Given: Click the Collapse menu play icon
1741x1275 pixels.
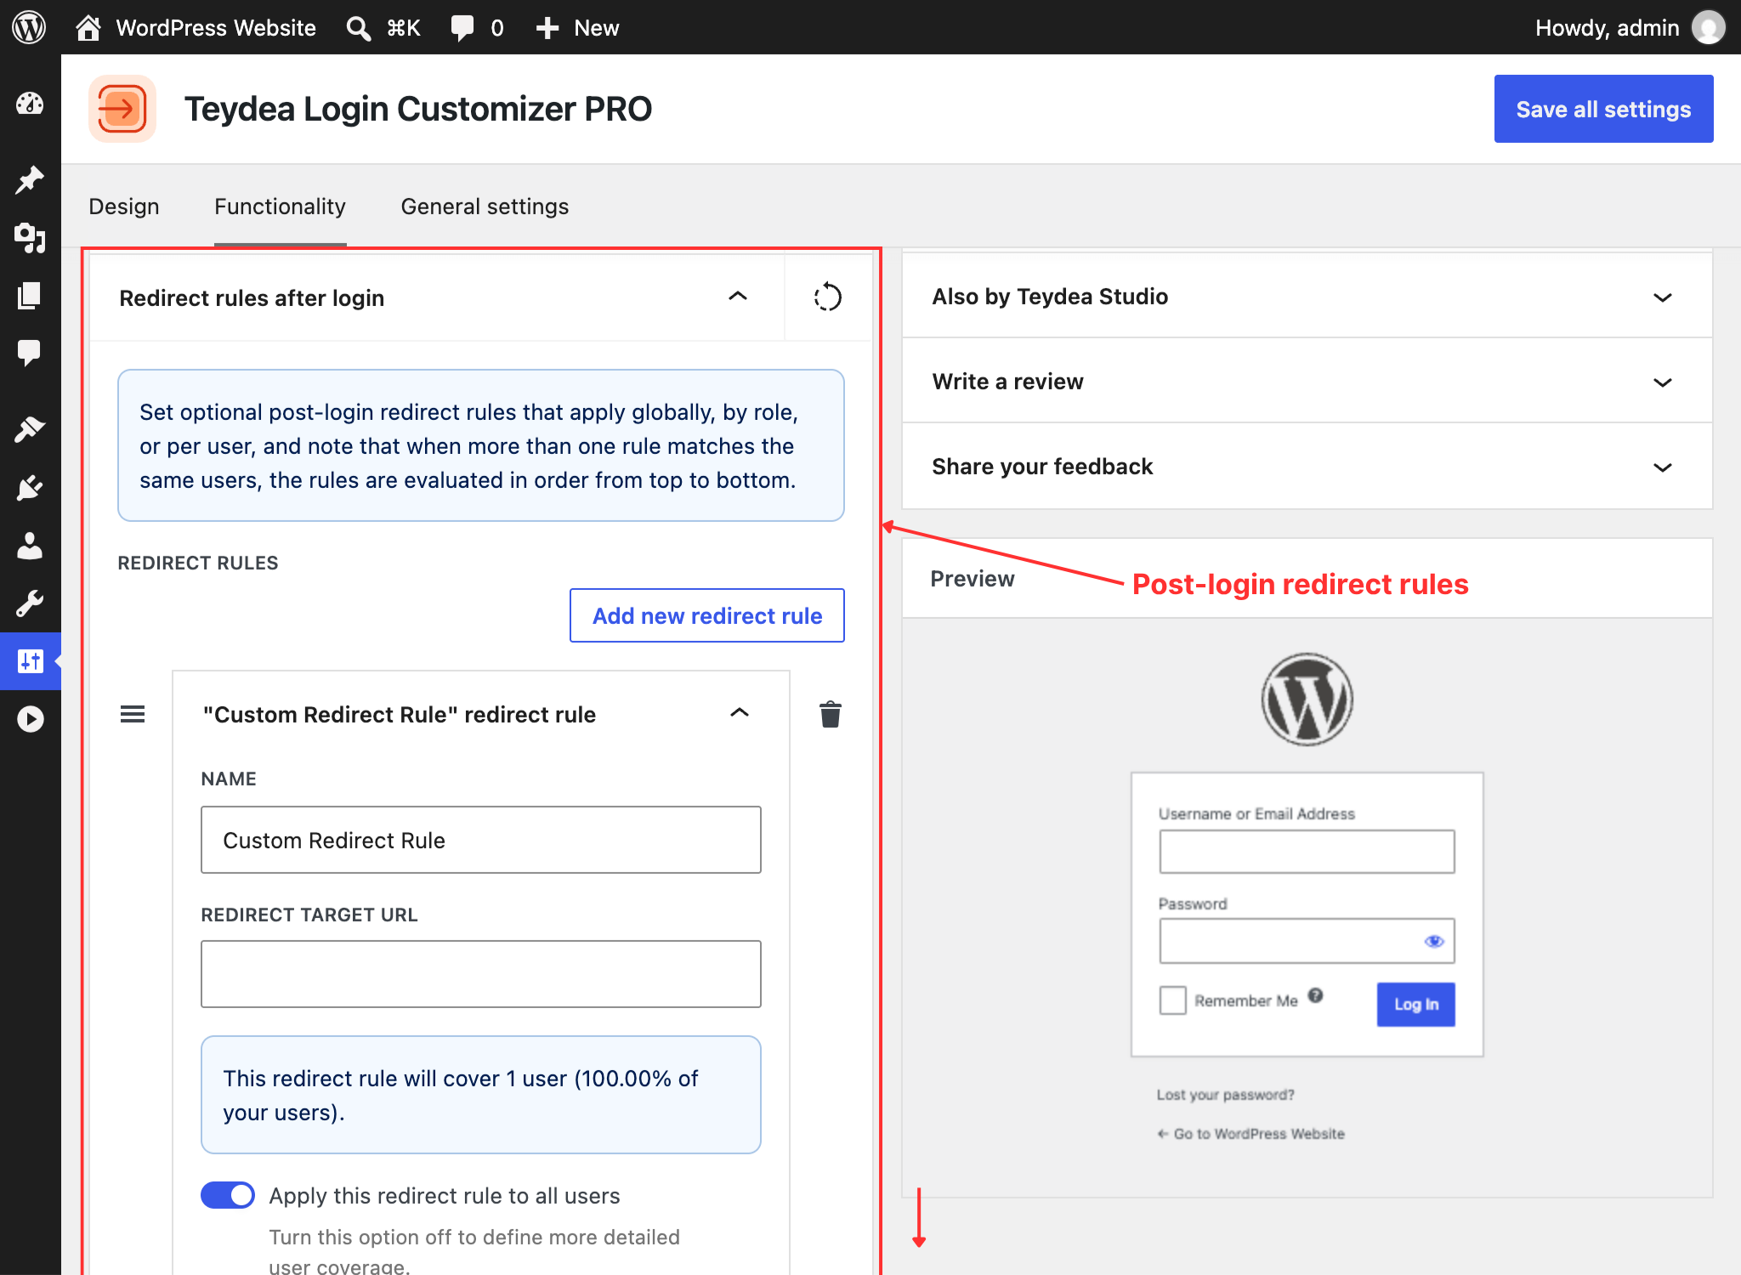Looking at the screenshot, I should pos(30,719).
